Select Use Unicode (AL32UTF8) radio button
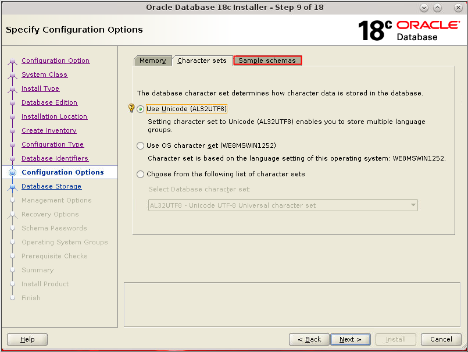The height and width of the screenshot is (352, 468). (140, 109)
